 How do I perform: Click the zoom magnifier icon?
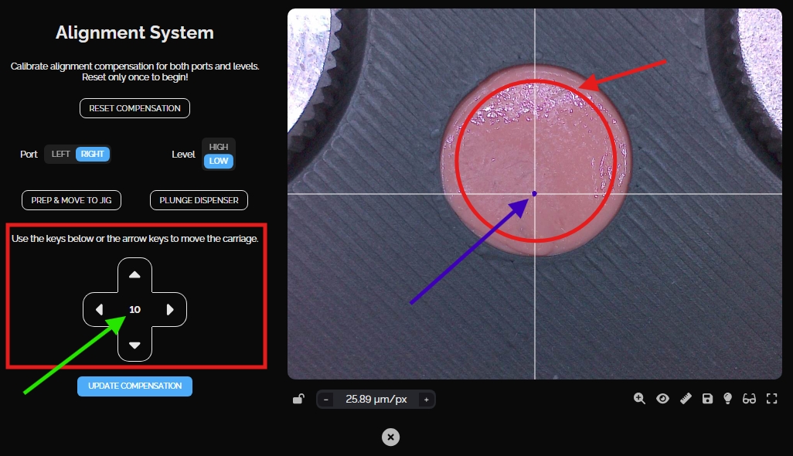tap(639, 399)
